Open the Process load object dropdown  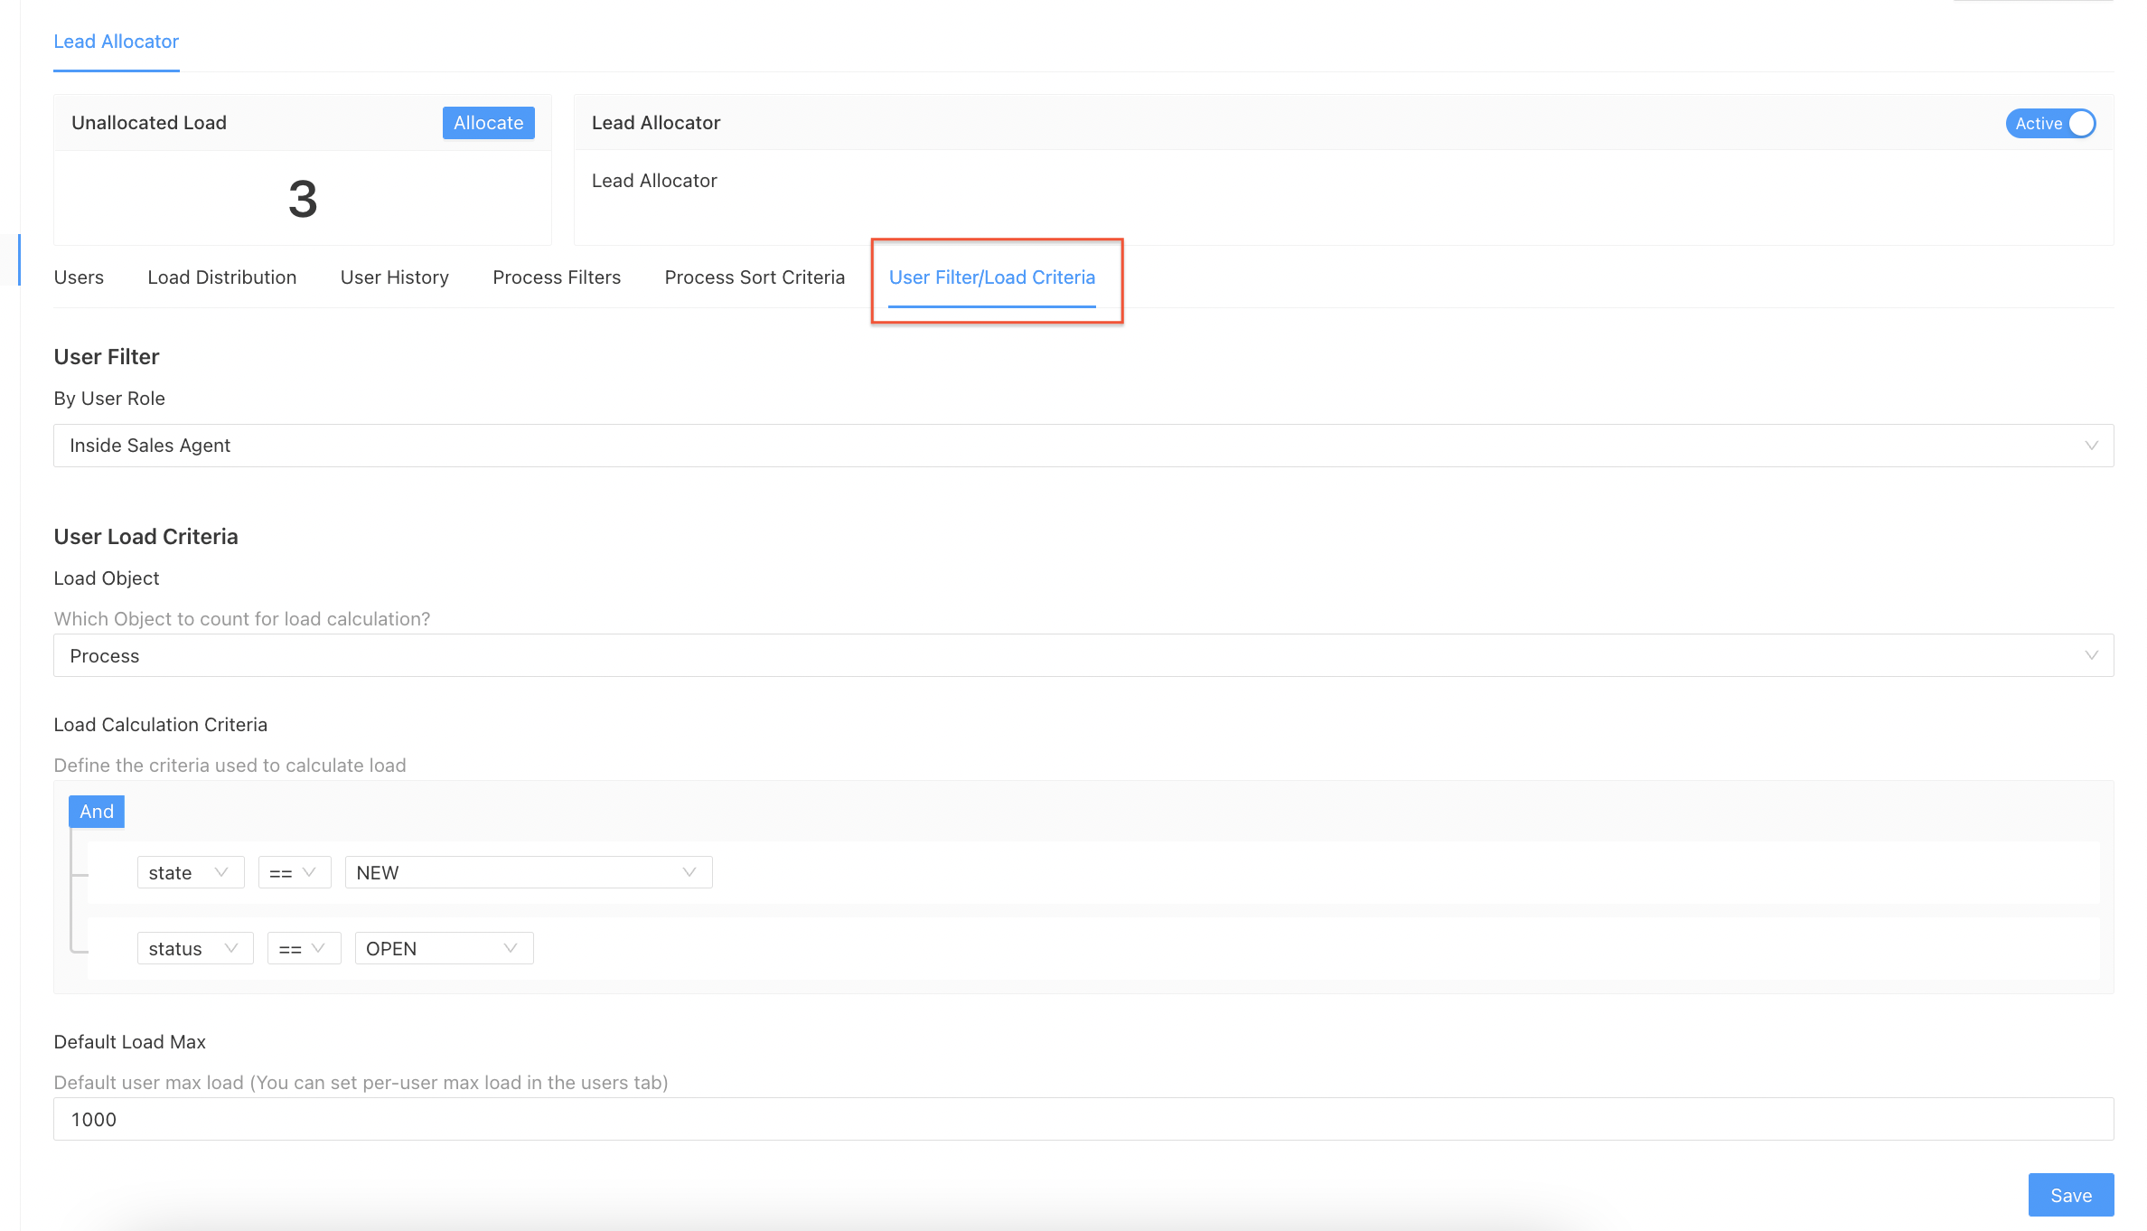(1083, 655)
